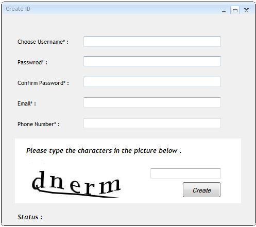Screen dimensions: 256x227
Task: Focus the Passwrod text box
Action: coord(152,61)
